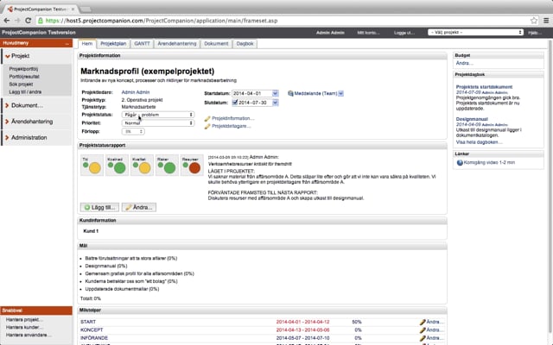Viewport: 553px width, 345px height.
Task: Click the red Resurser status indicator
Action: [x=192, y=165]
